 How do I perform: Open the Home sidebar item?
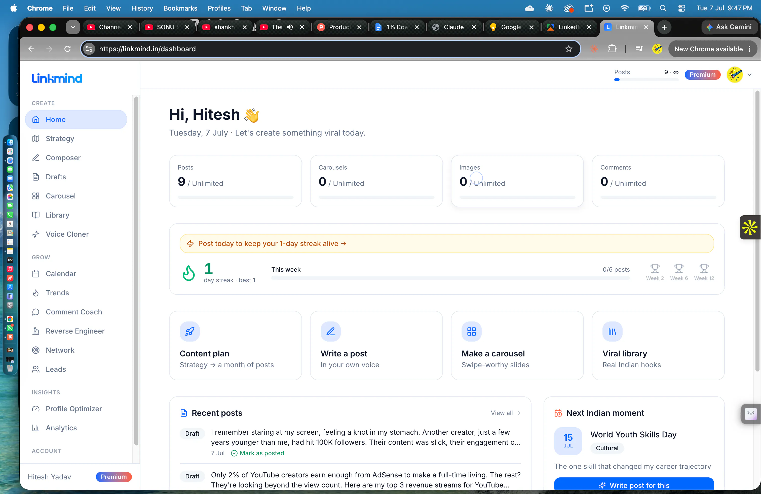pyautogui.click(x=76, y=119)
